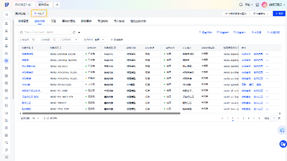The width and height of the screenshot is (287, 161).
Task: Toggle sort order on 对象名称 column
Action: click(x=33, y=48)
